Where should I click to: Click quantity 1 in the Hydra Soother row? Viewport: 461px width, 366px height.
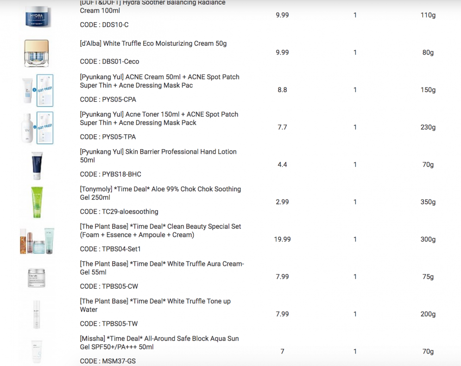coord(355,15)
